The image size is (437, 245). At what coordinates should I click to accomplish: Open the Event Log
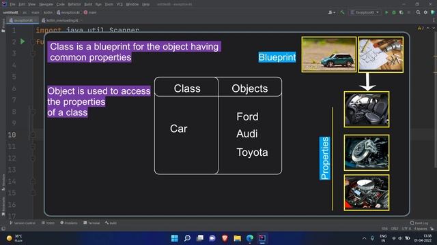[419, 223]
